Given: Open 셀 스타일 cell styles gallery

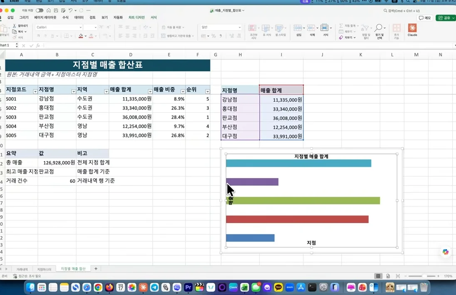Looking at the screenshot, I should 279,28.
